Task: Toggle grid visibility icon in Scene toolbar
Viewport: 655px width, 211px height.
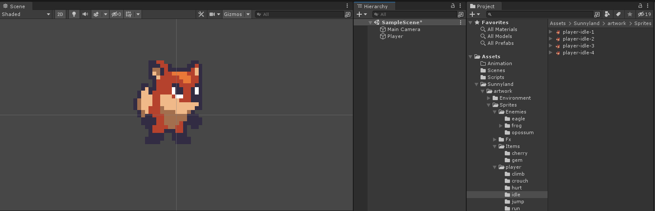Action: pyautogui.click(x=129, y=14)
